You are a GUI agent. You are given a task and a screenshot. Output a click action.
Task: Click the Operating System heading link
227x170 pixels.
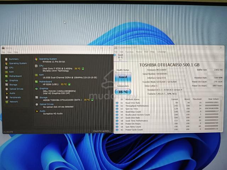(x=48, y=59)
